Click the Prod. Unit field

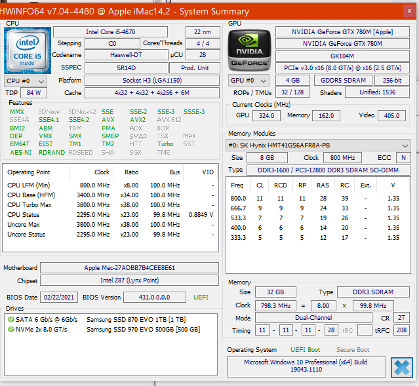click(195, 68)
